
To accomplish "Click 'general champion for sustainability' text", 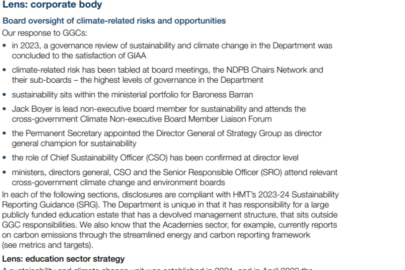I will [x=74, y=143].
